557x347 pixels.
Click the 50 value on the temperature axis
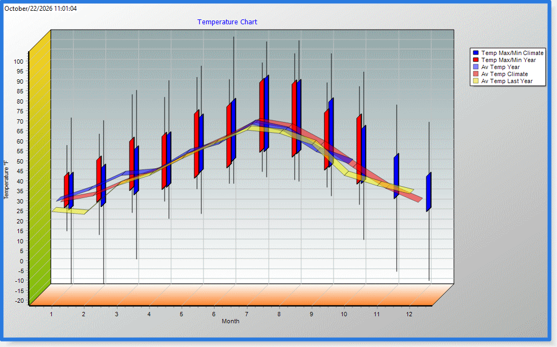click(20, 161)
